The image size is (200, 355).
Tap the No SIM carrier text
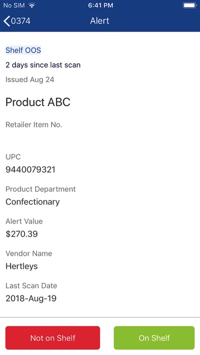14,6
